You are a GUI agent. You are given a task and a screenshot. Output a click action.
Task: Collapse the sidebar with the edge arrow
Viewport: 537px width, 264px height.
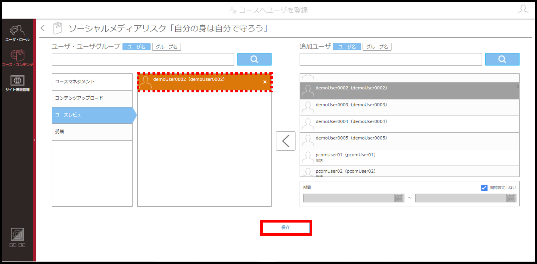click(x=34, y=140)
